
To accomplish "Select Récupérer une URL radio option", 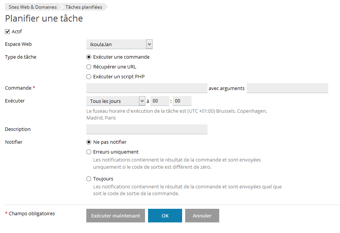I will pos(89,67).
